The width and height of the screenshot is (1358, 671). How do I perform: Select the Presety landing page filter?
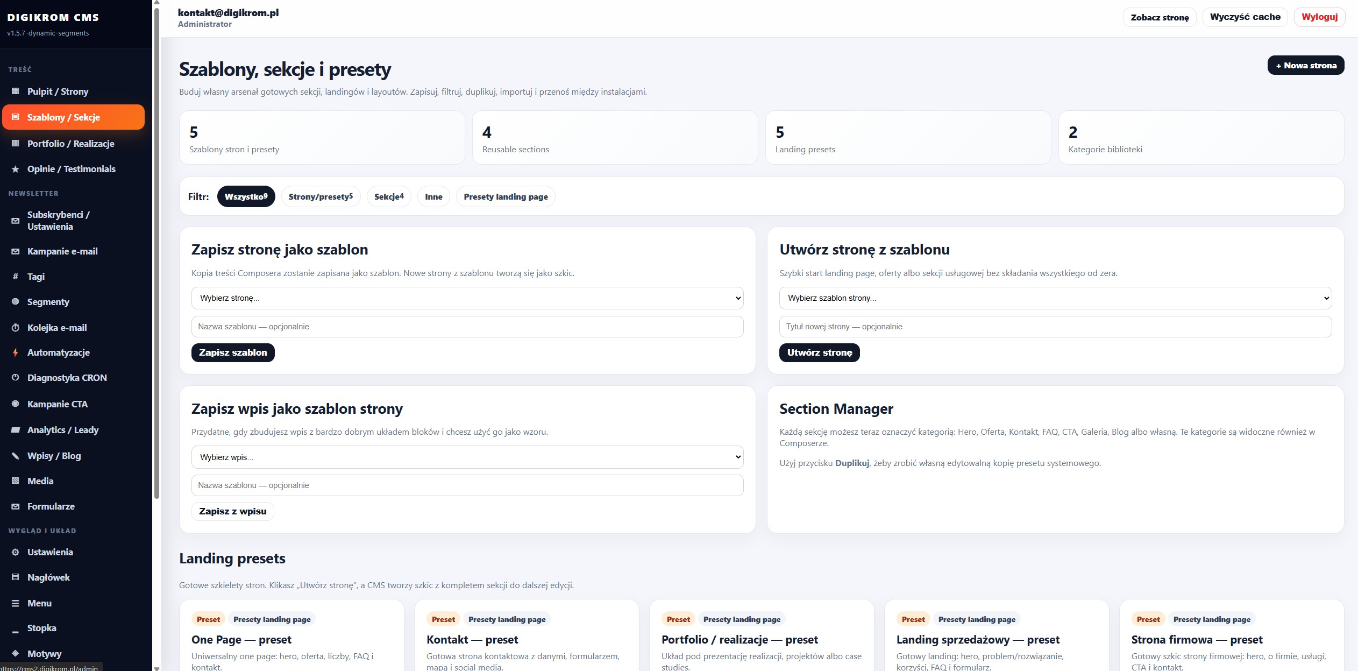point(506,196)
